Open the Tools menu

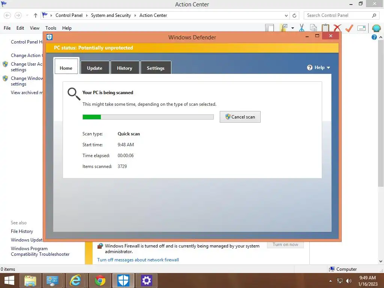[51, 28]
